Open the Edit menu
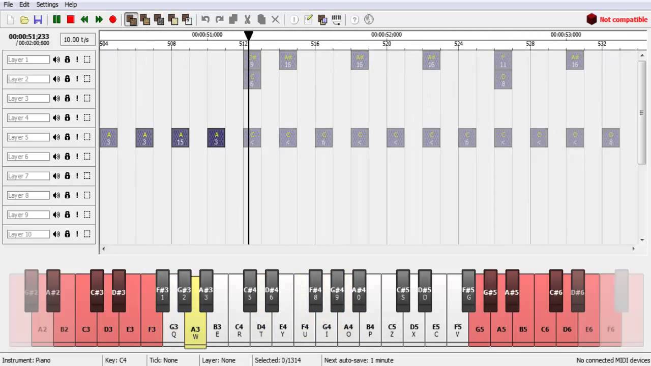Image resolution: width=651 pixels, height=366 pixels. 24,5
